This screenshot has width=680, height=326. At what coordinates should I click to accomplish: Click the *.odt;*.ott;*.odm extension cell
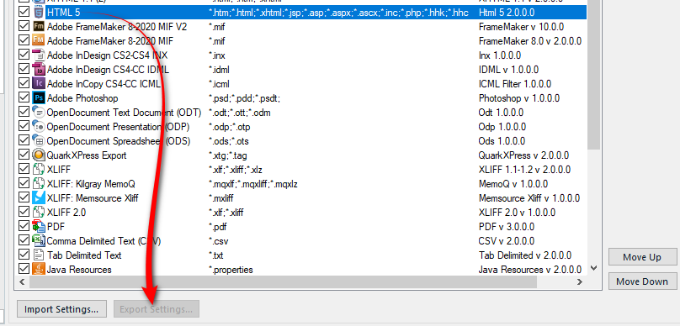[240, 113]
